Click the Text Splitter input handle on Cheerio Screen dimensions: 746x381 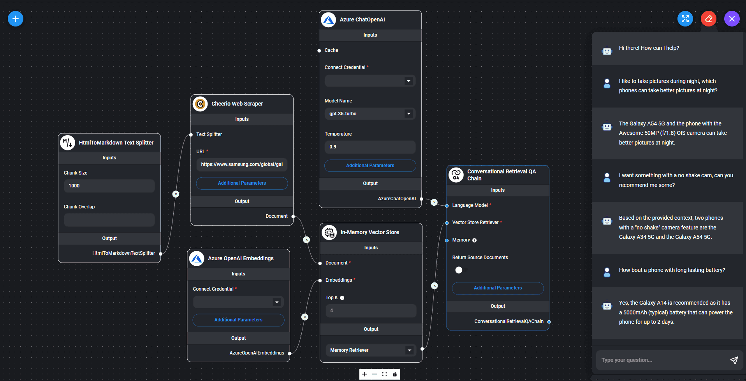point(191,135)
